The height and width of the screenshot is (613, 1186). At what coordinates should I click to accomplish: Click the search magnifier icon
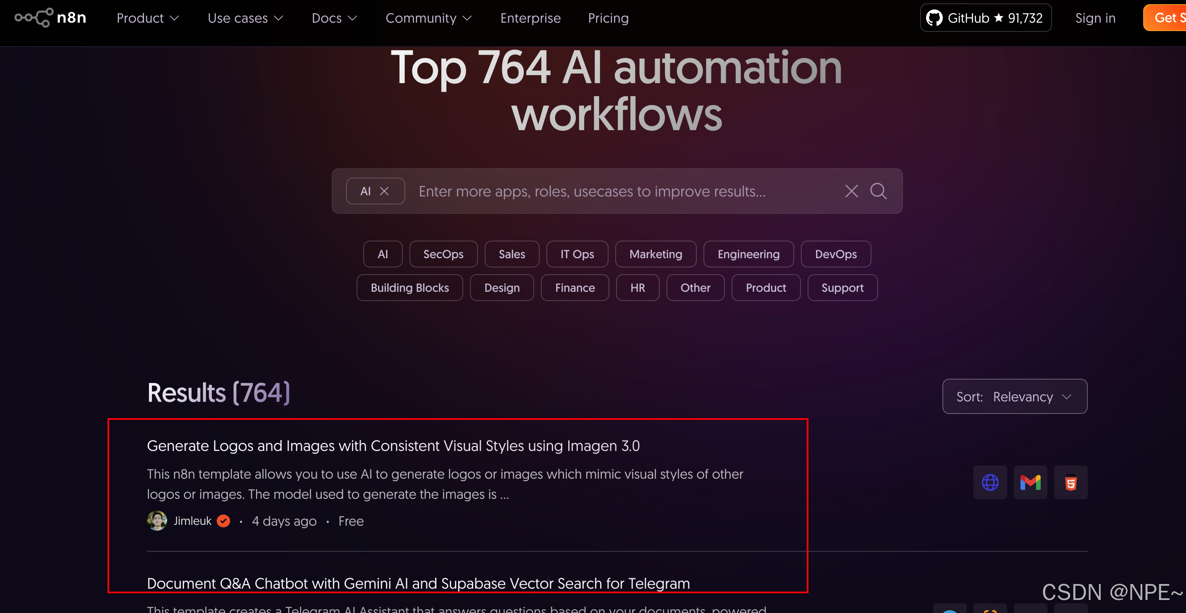point(878,191)
